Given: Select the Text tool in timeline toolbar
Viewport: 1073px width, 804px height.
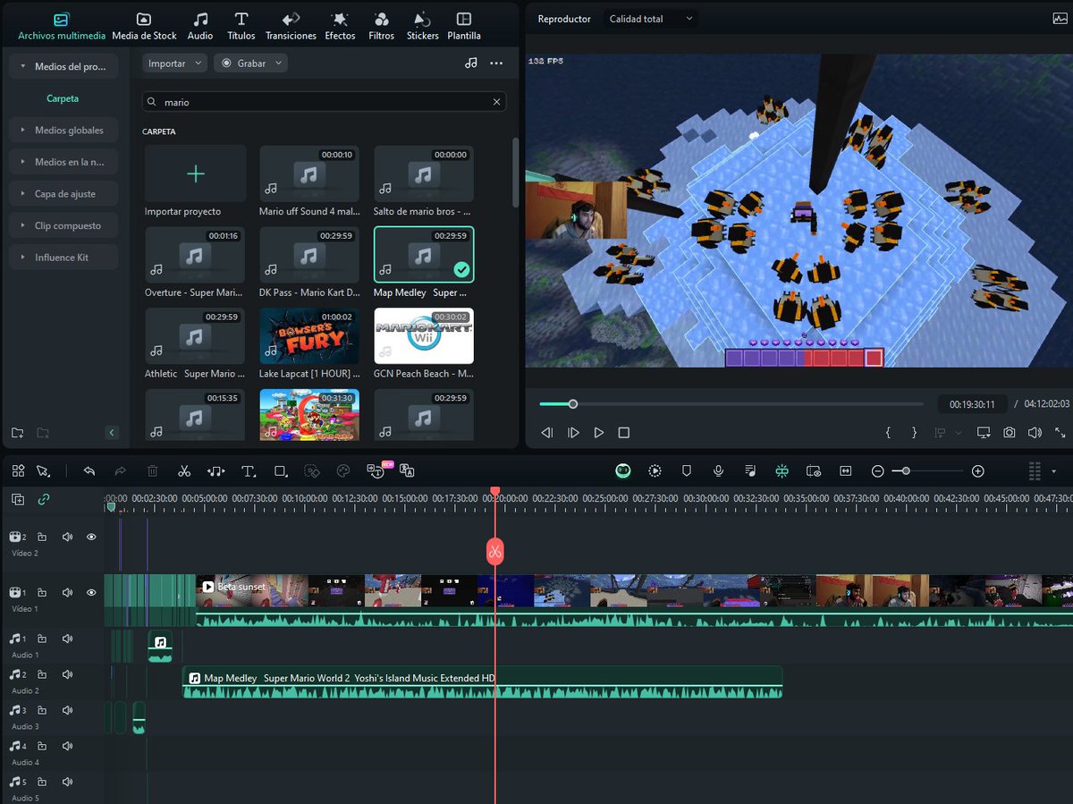Looking at the screenshot, I should pos(249,470).
